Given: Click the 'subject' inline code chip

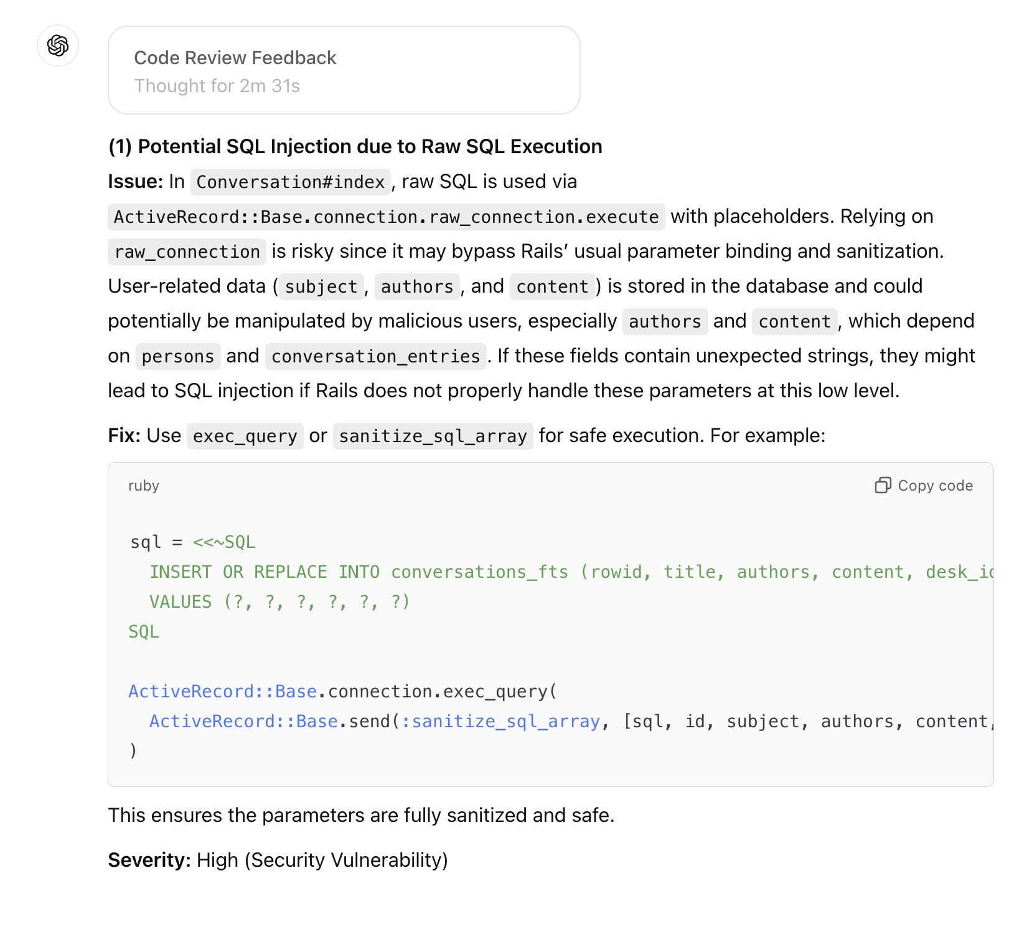Looking at the screenshot, I should click(x=321, y=286).
